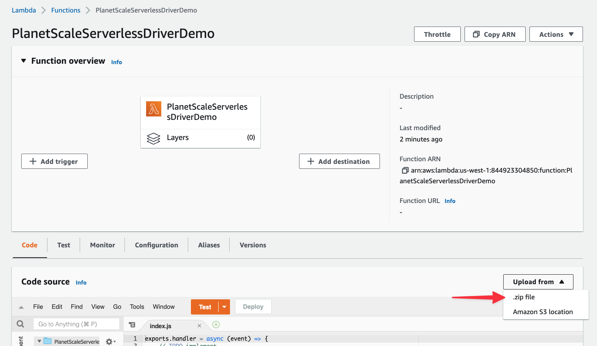Open the Actions dropdown
The height and width of the screenshot is (346, 597).
[x=556, y=34]
